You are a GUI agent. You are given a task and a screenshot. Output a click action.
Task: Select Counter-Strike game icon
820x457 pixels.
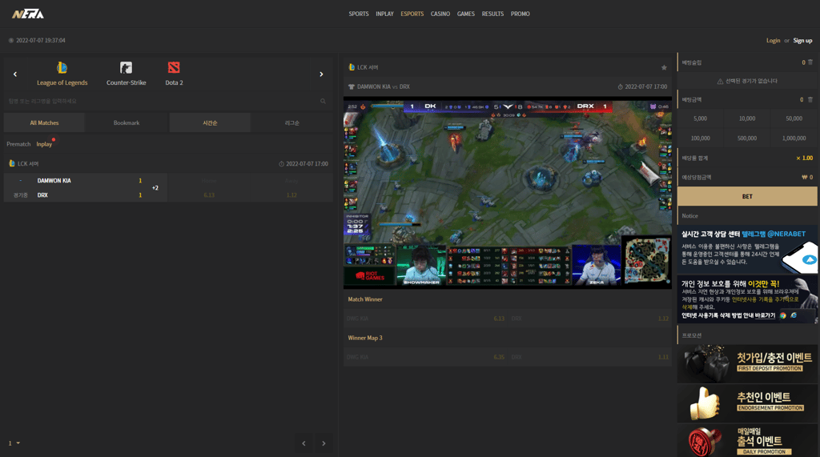[x=126, y=74]
